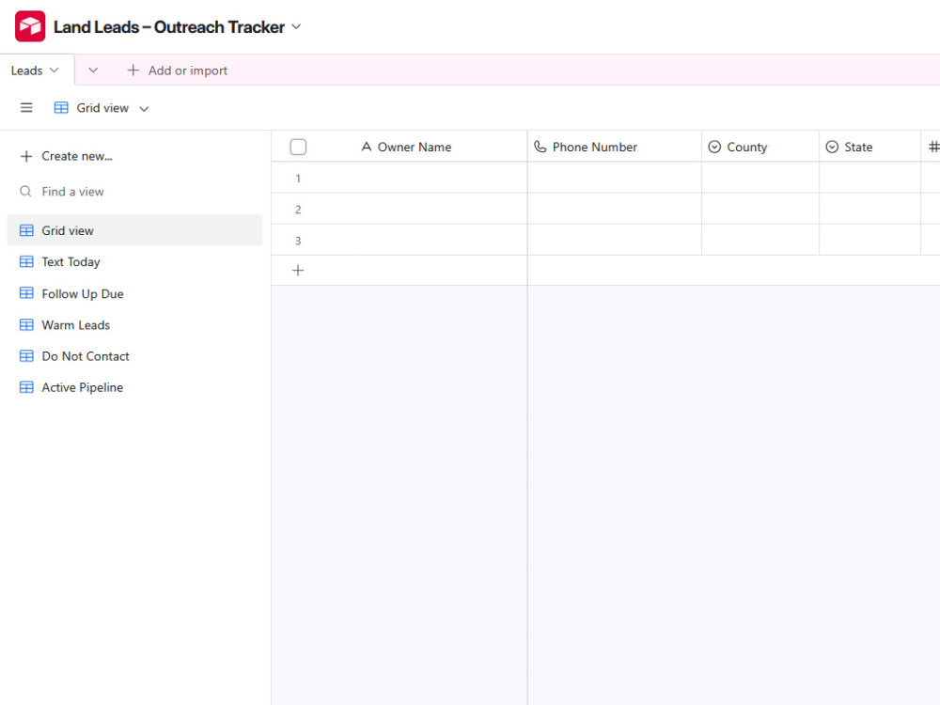Click the Phone Number cell in row 2
This screenshot has width=940, height=705.
click(x=615, y=209)
